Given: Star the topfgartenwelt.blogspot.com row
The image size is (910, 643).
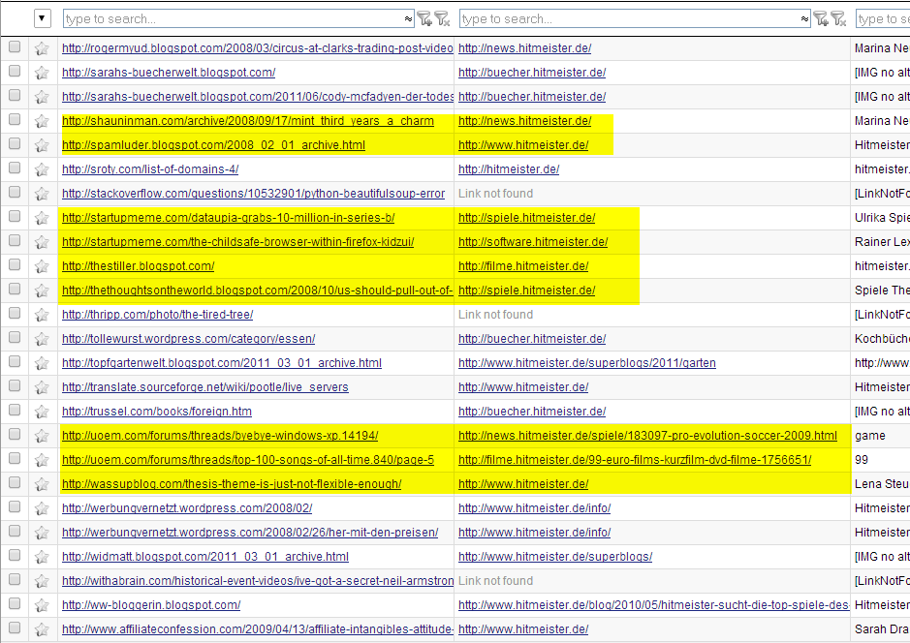Looking at the screenshot, I should (42, 363).
